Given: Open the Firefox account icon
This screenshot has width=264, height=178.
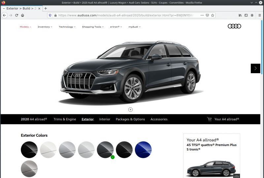Looking at the screenshot, I should pos(252,15).
